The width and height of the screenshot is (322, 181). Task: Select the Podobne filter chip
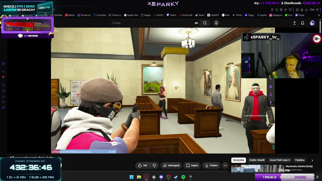click(300, 160)
